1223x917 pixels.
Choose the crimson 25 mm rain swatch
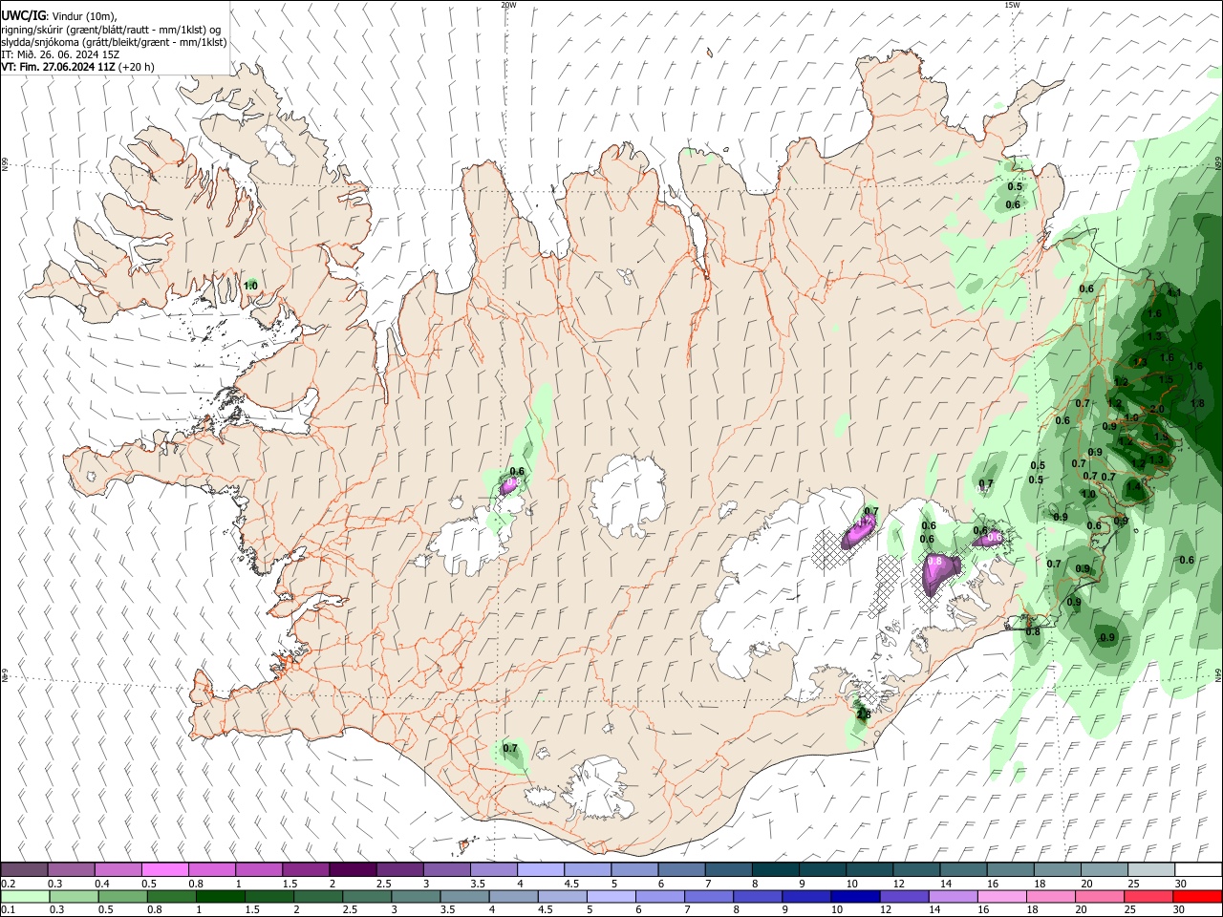pyautogui.click(x=1148, y=896)
